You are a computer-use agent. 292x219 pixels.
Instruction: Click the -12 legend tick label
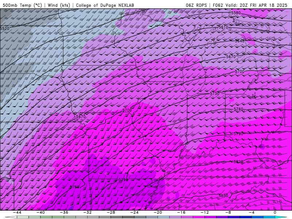tap(205, 212)
